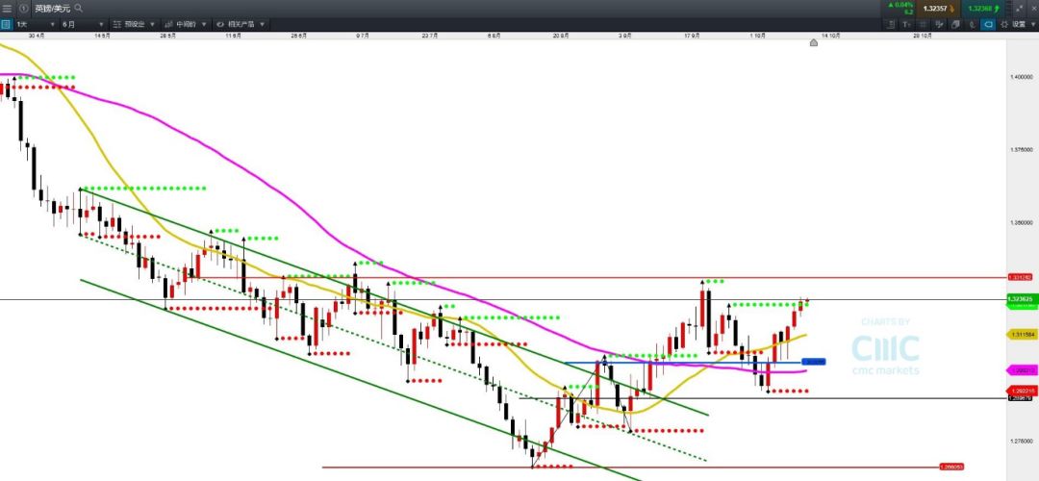Click the yellow moving average label 1.311584
The width and height of the screenshot is (1039, 481).
point(1020,335)
